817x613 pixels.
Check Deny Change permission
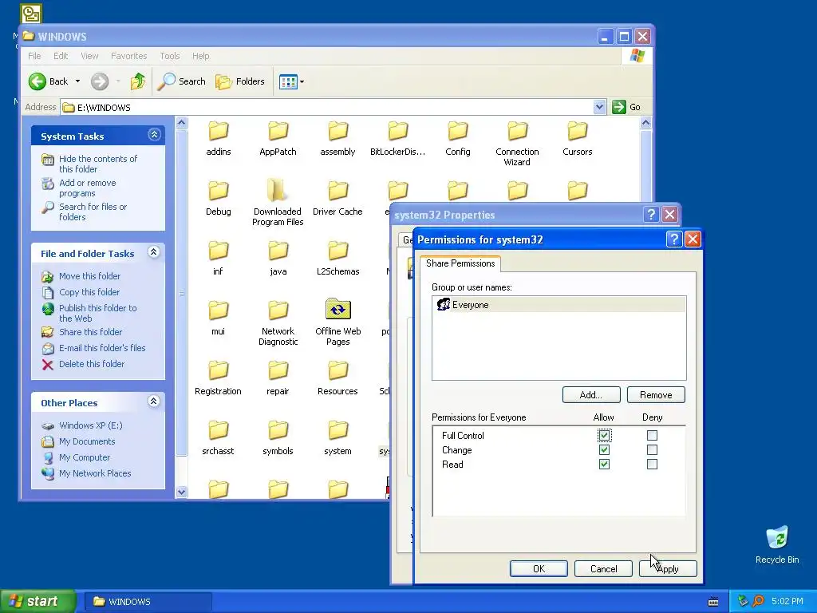(x=652, y=450)
